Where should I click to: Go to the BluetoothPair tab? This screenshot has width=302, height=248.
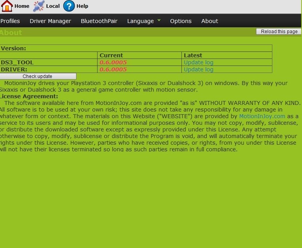99,21
